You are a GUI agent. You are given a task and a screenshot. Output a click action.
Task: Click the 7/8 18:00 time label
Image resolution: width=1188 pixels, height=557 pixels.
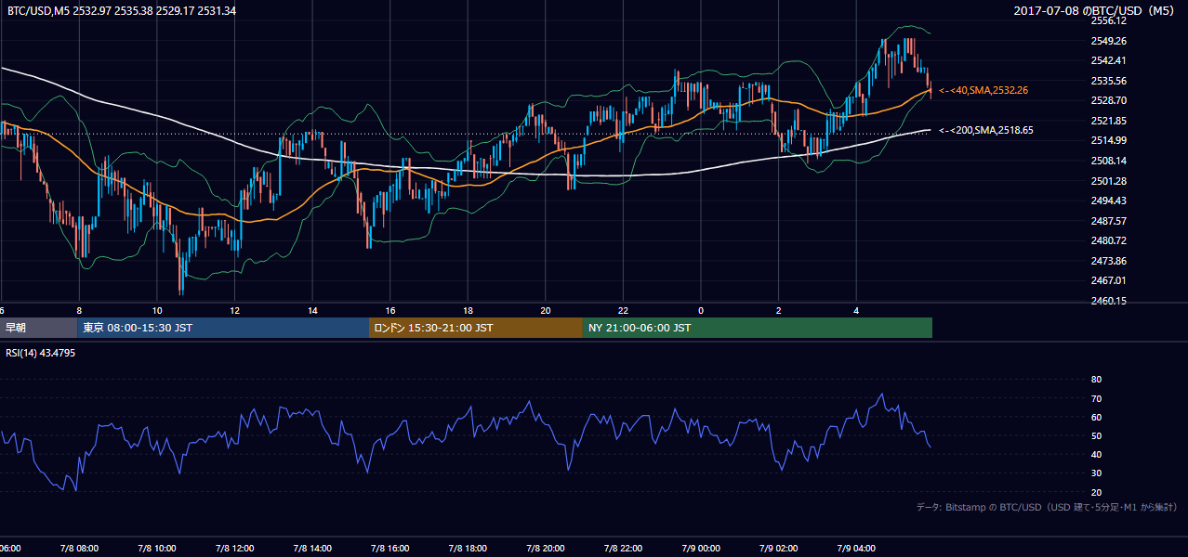point(468,549)
